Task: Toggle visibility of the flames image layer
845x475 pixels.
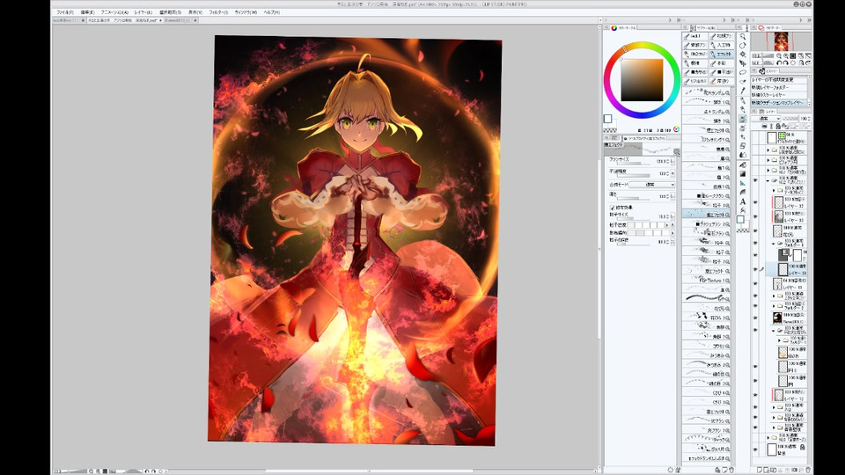Action: (x=755, y=318)
